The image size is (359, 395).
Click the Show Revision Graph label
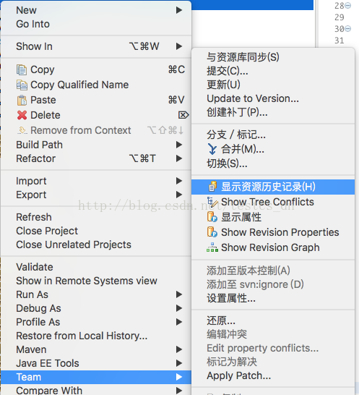[x=270, y=247]
